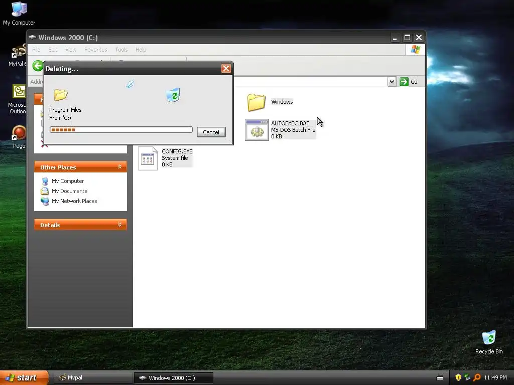The width and height of the screenshot is (514, 385).
Task: Click the deletion progress bar
Action: (121, 130)
